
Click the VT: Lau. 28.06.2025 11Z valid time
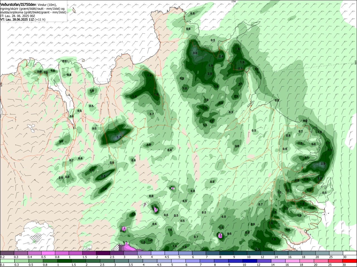click(17, 20)
